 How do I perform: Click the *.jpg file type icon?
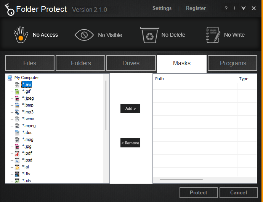[17, 147]
